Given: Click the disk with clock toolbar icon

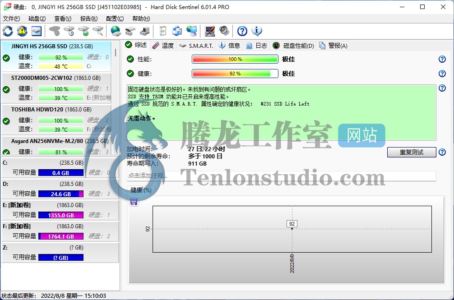Looking at the screenshot, I should click(x=69, y=31).
